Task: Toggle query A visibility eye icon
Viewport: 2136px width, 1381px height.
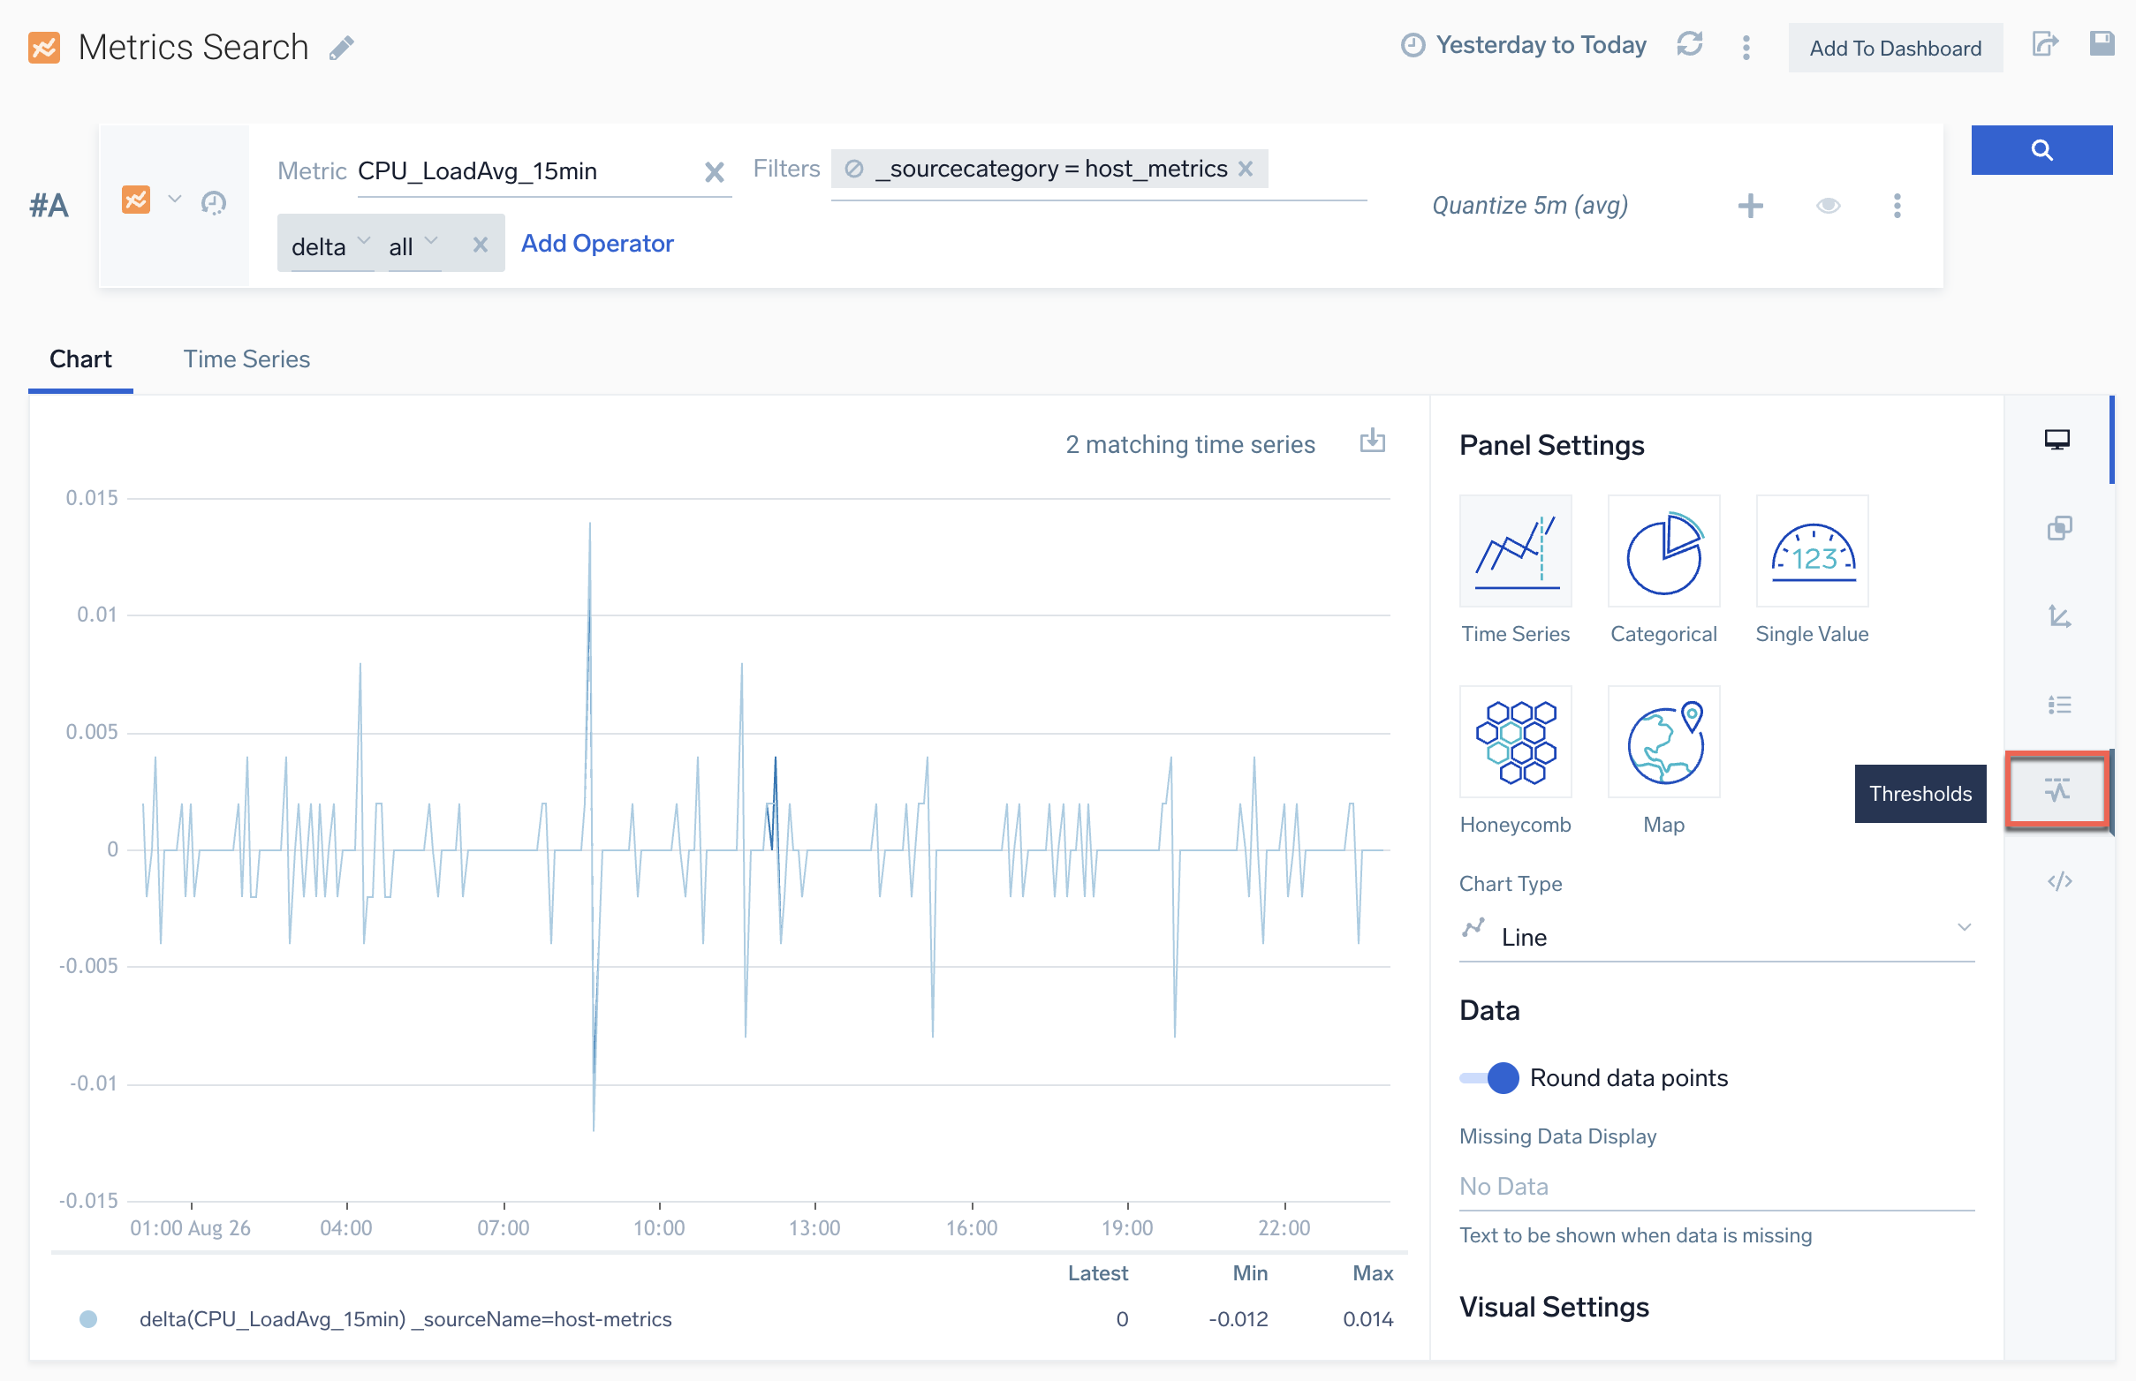Action: (1828, 206)
